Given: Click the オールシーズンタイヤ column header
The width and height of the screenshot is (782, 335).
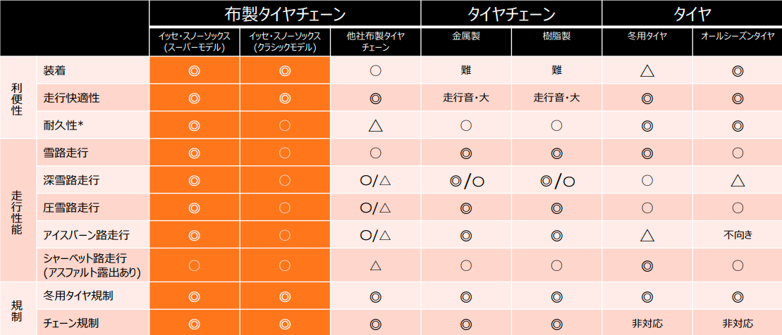Looking at the screenshot, I should [x=738, y=36].
